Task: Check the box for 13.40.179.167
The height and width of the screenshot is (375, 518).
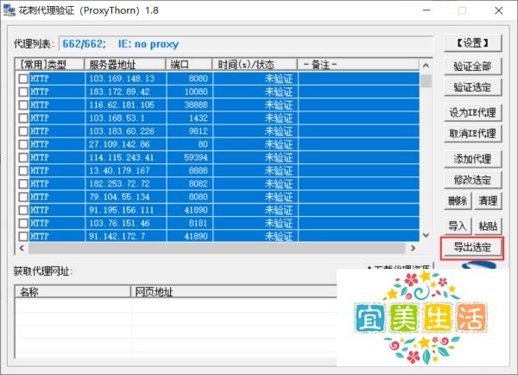Action: (x=23, y=170)
